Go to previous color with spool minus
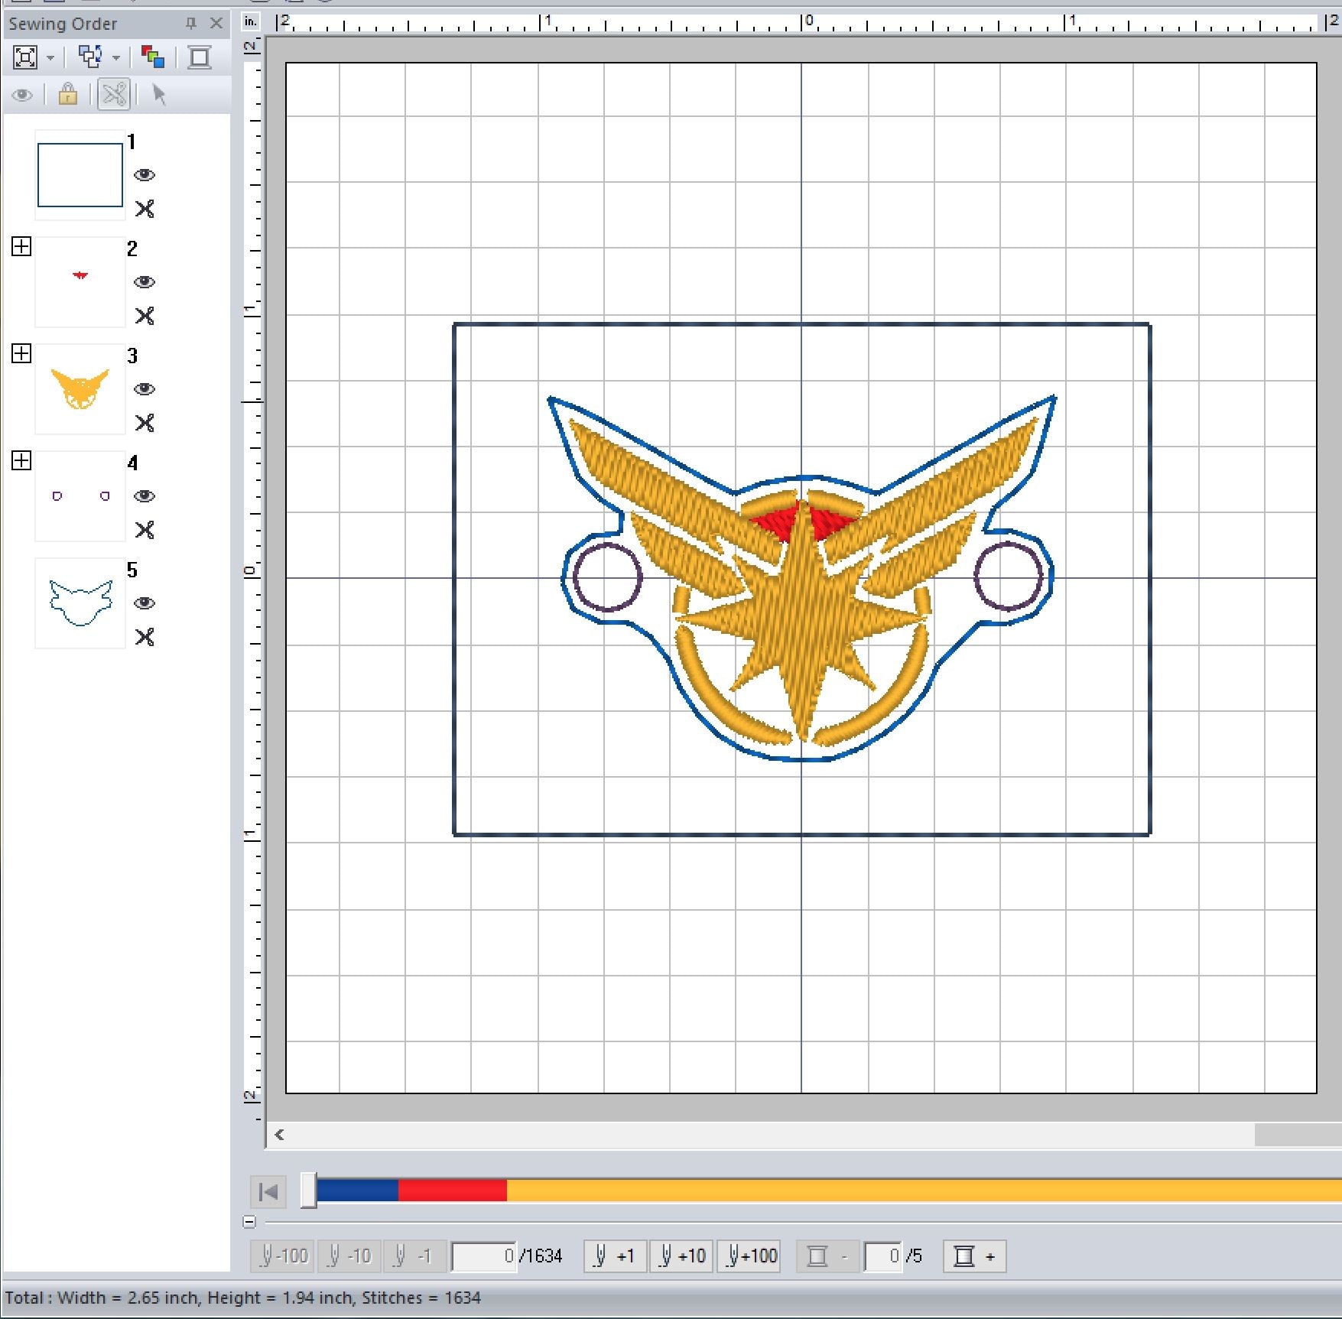The width and height of the screenshot is (1342, 1319). pyautogui.click(x=828, y=1256)
